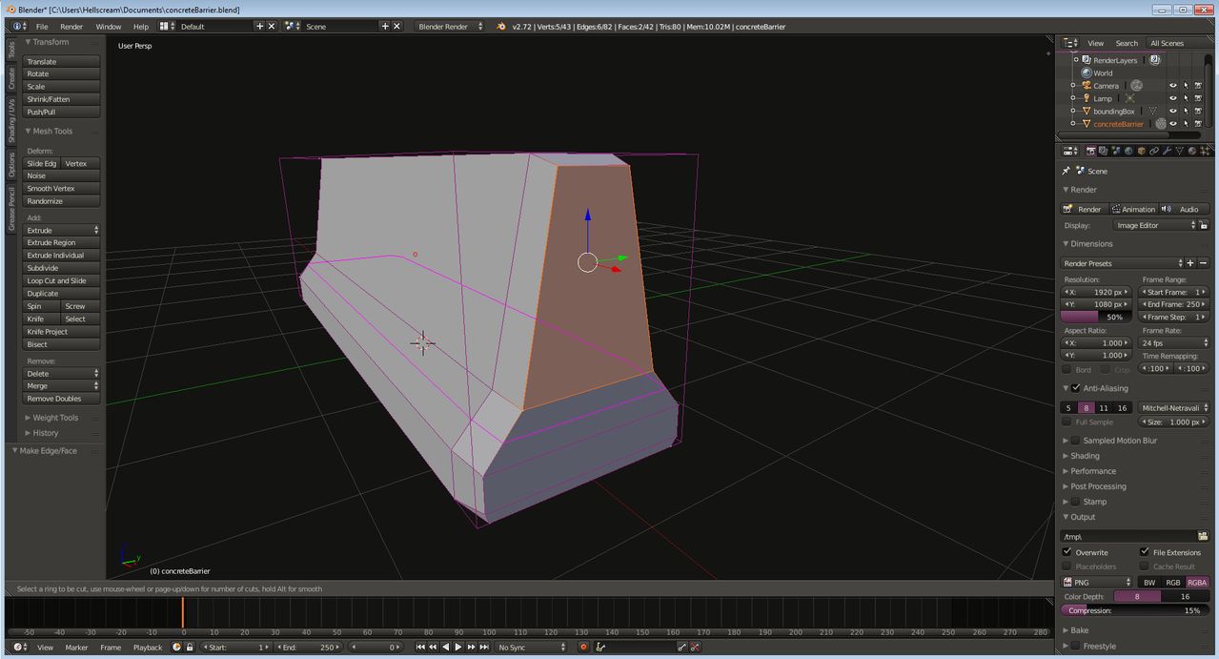Adjust the Compression slider
Image resolution: width=1219 pixels, height=659 pixels.
tap(1134, 610)
